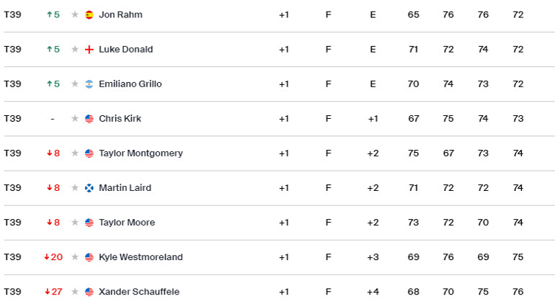Click the star next to Taylor Montgomery

75,153
